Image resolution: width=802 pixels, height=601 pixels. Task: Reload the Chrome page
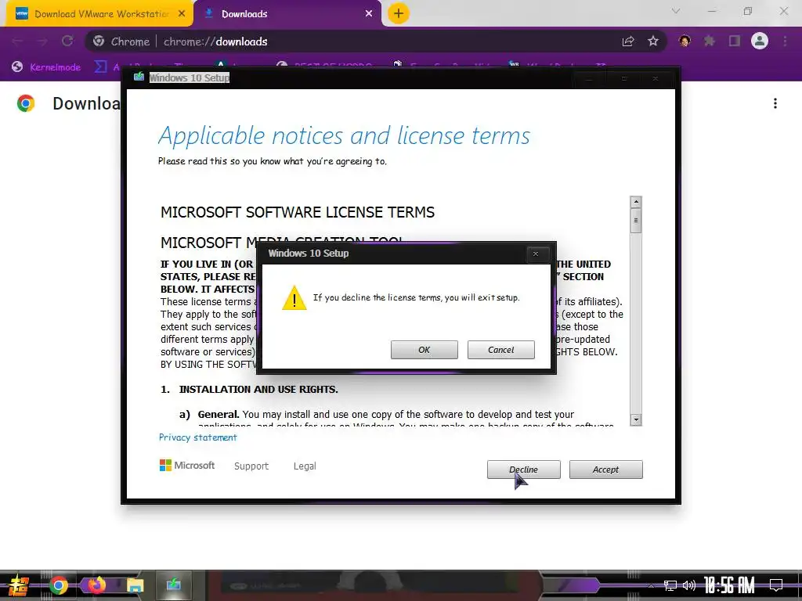coord(67,41)
